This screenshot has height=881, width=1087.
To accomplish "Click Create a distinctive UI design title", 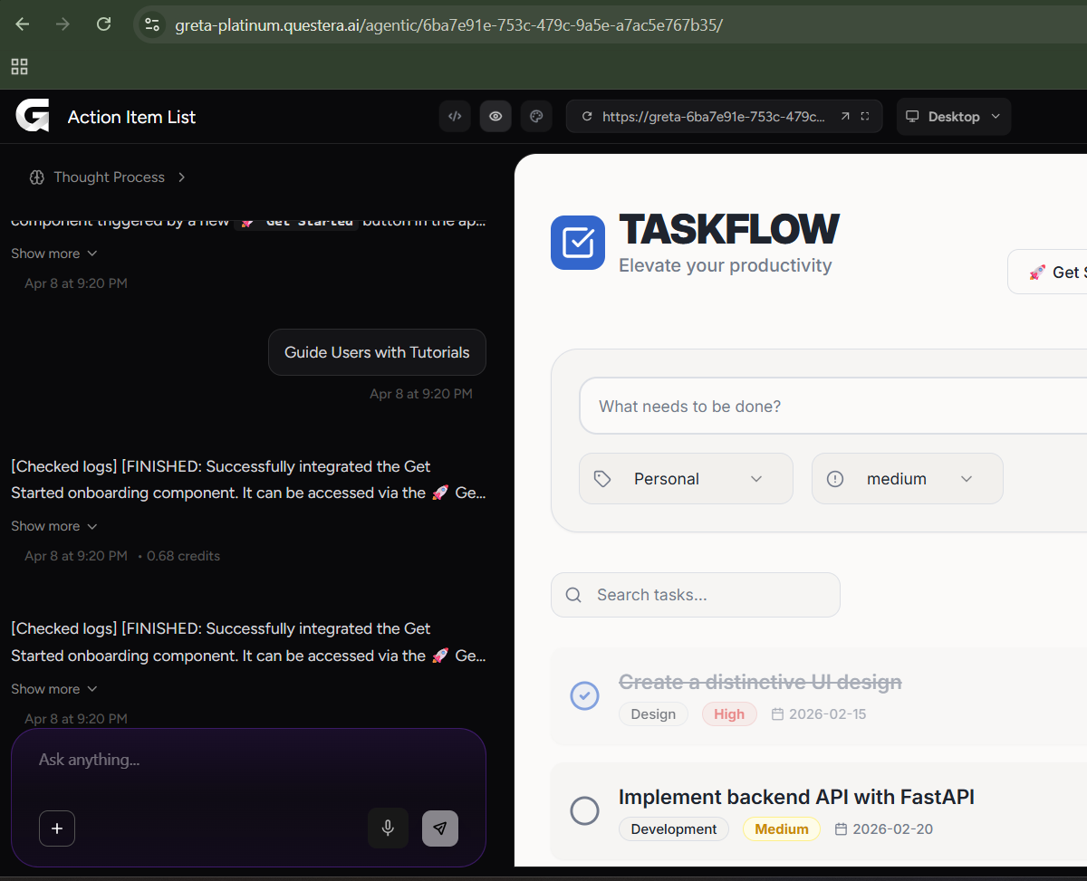I will coord(760,682).
